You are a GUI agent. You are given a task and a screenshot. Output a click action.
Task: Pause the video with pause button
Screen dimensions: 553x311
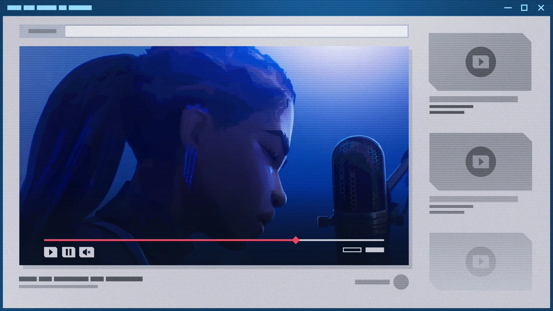pyautogui.click(x=69, y=252)
